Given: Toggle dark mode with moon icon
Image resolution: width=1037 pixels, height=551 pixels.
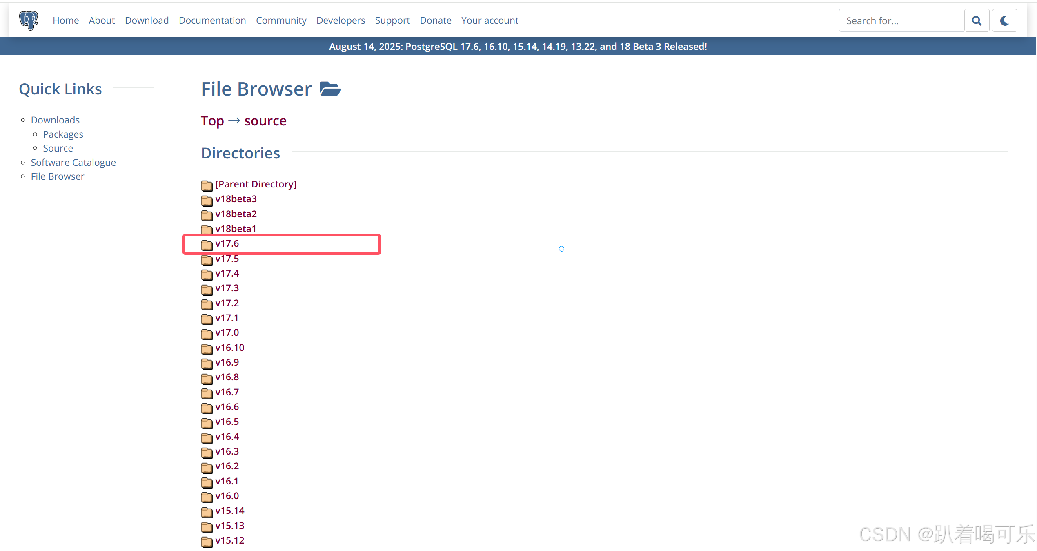Looking at the screenshot, I should click(x=1005, y=20).
